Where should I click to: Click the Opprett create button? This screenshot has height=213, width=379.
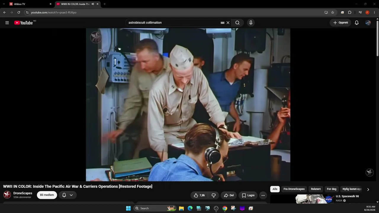click(x=341, y=23)
